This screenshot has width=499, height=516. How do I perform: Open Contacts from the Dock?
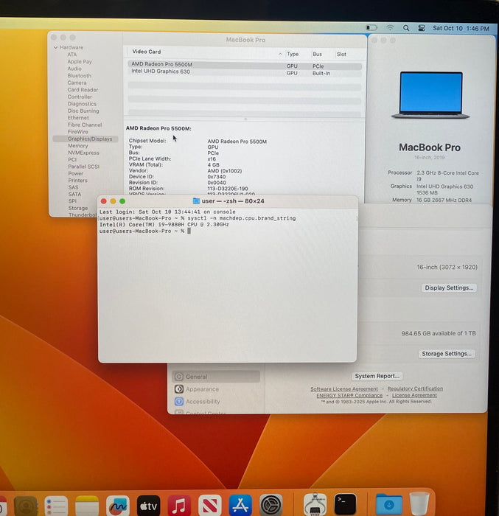point(26,505)
